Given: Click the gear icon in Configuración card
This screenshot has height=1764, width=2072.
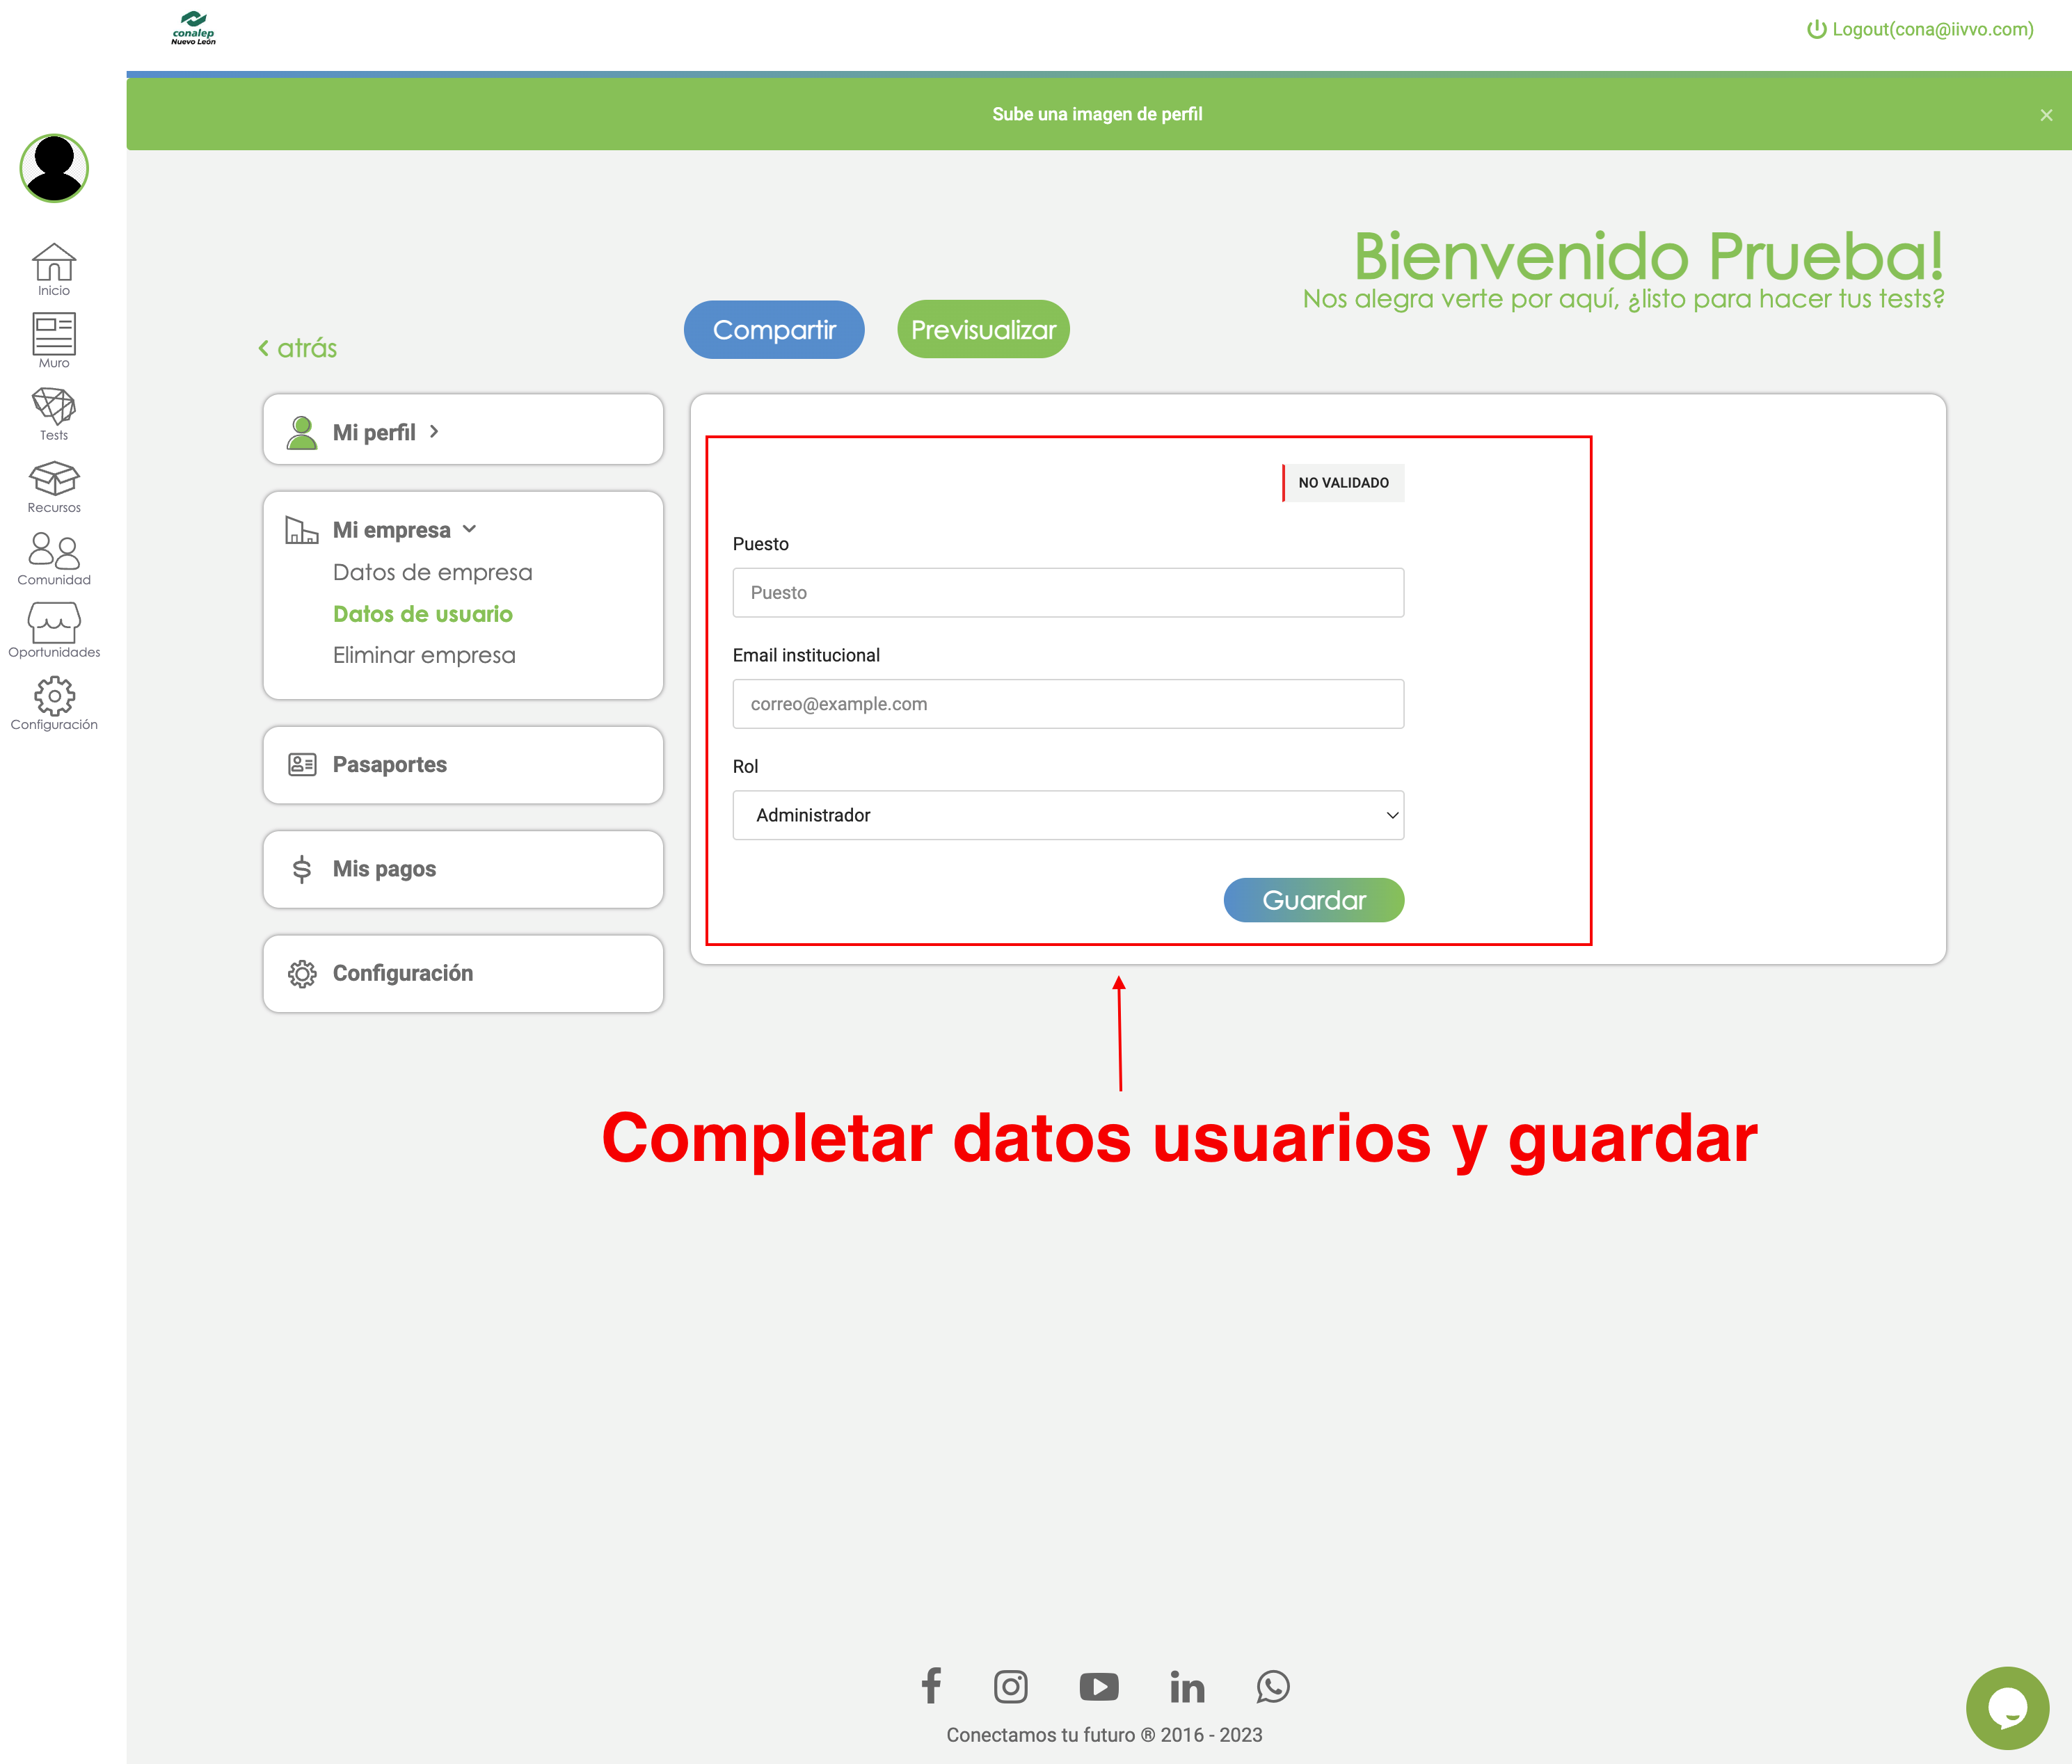Looking at the screenshot, I should coord(302,974).
